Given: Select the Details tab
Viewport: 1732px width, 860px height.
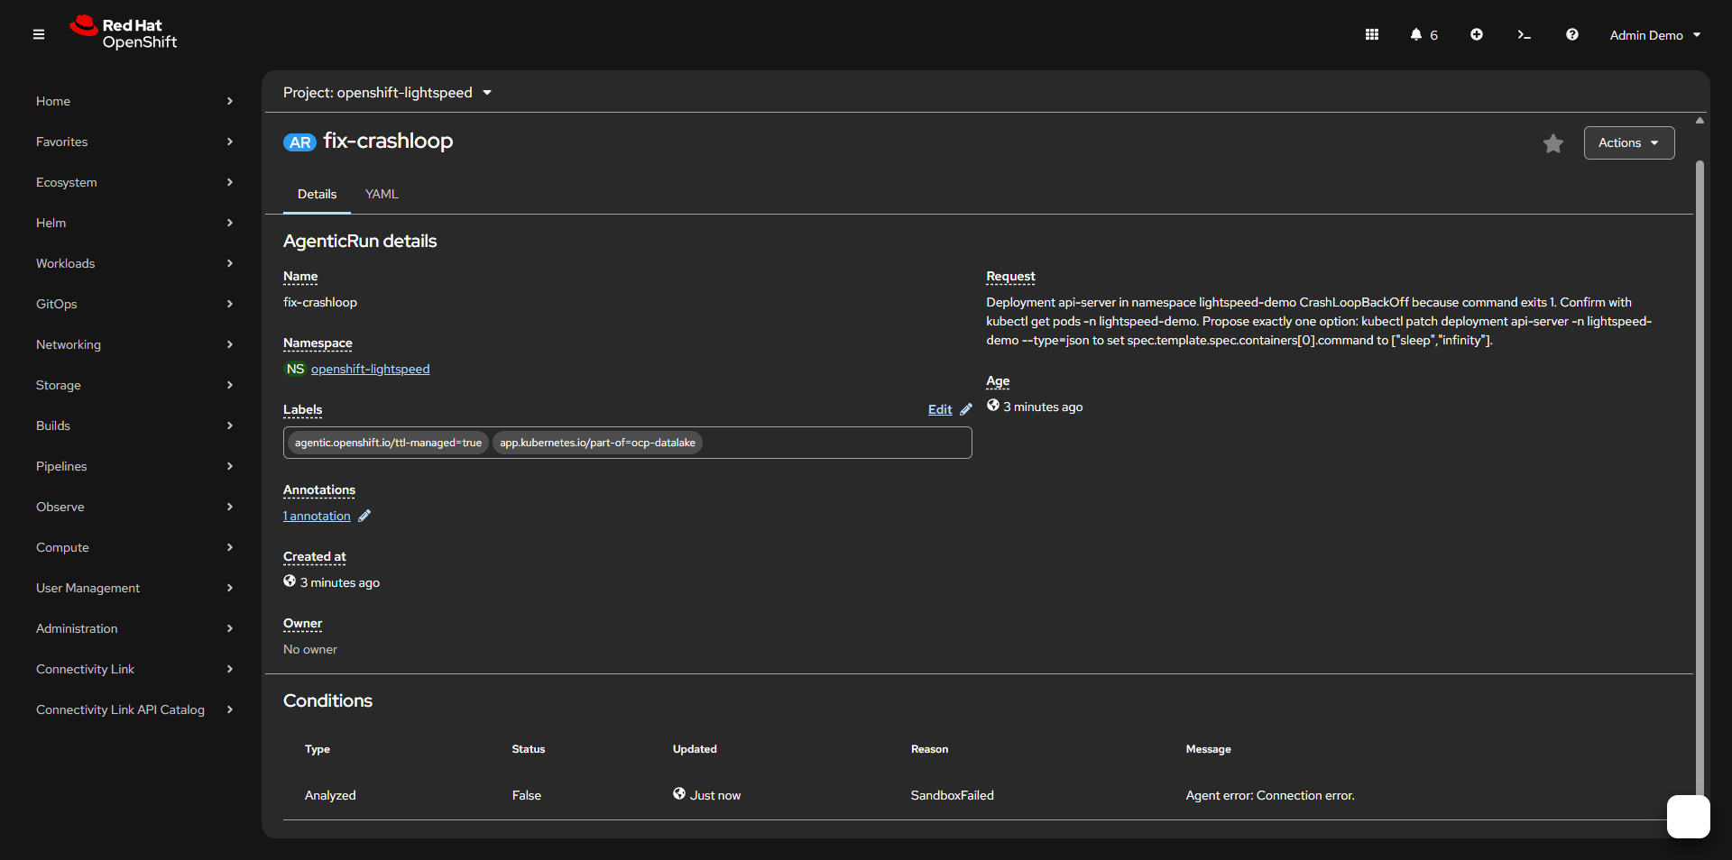Looking at the screenshot, I should point(317,194).
